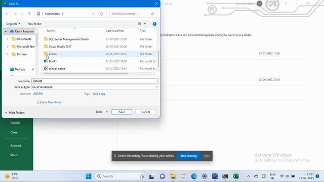The image size is (324, 182).
Task: Switch to Excel on the taskbar
Action: (x=236, y=176)
